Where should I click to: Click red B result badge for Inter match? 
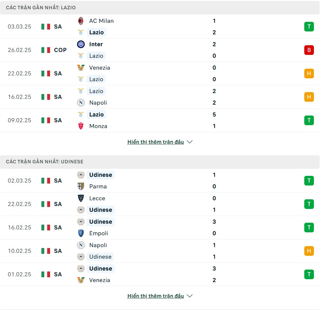(309, 50)
